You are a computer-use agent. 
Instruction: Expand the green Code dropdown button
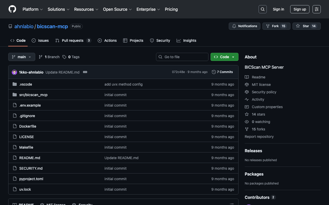(x=224, y=57)
